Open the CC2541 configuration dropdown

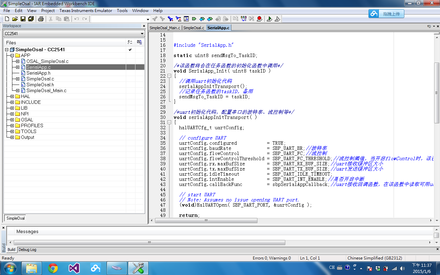(x=74, y=34)
